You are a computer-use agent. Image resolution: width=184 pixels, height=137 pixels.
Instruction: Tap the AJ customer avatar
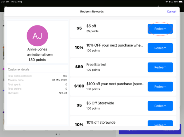click(x=37, y=36)
